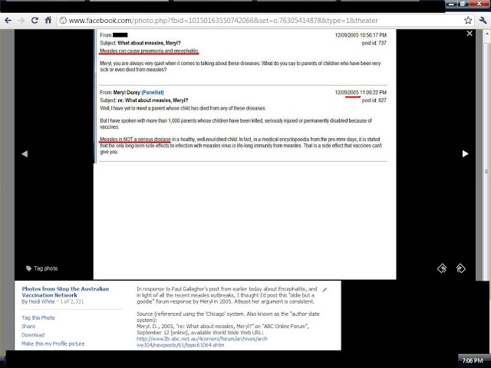Open Heidi White's profile link
Image resolution: width=491 pixels, height=368 pixels.
coord(41,301)
